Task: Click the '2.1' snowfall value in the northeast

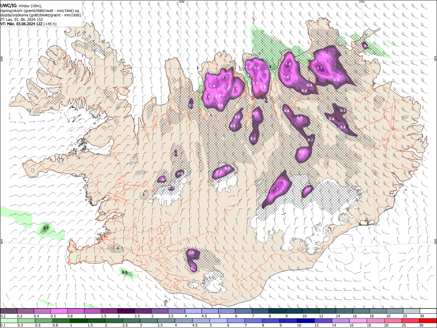Action: click(320, 68)
